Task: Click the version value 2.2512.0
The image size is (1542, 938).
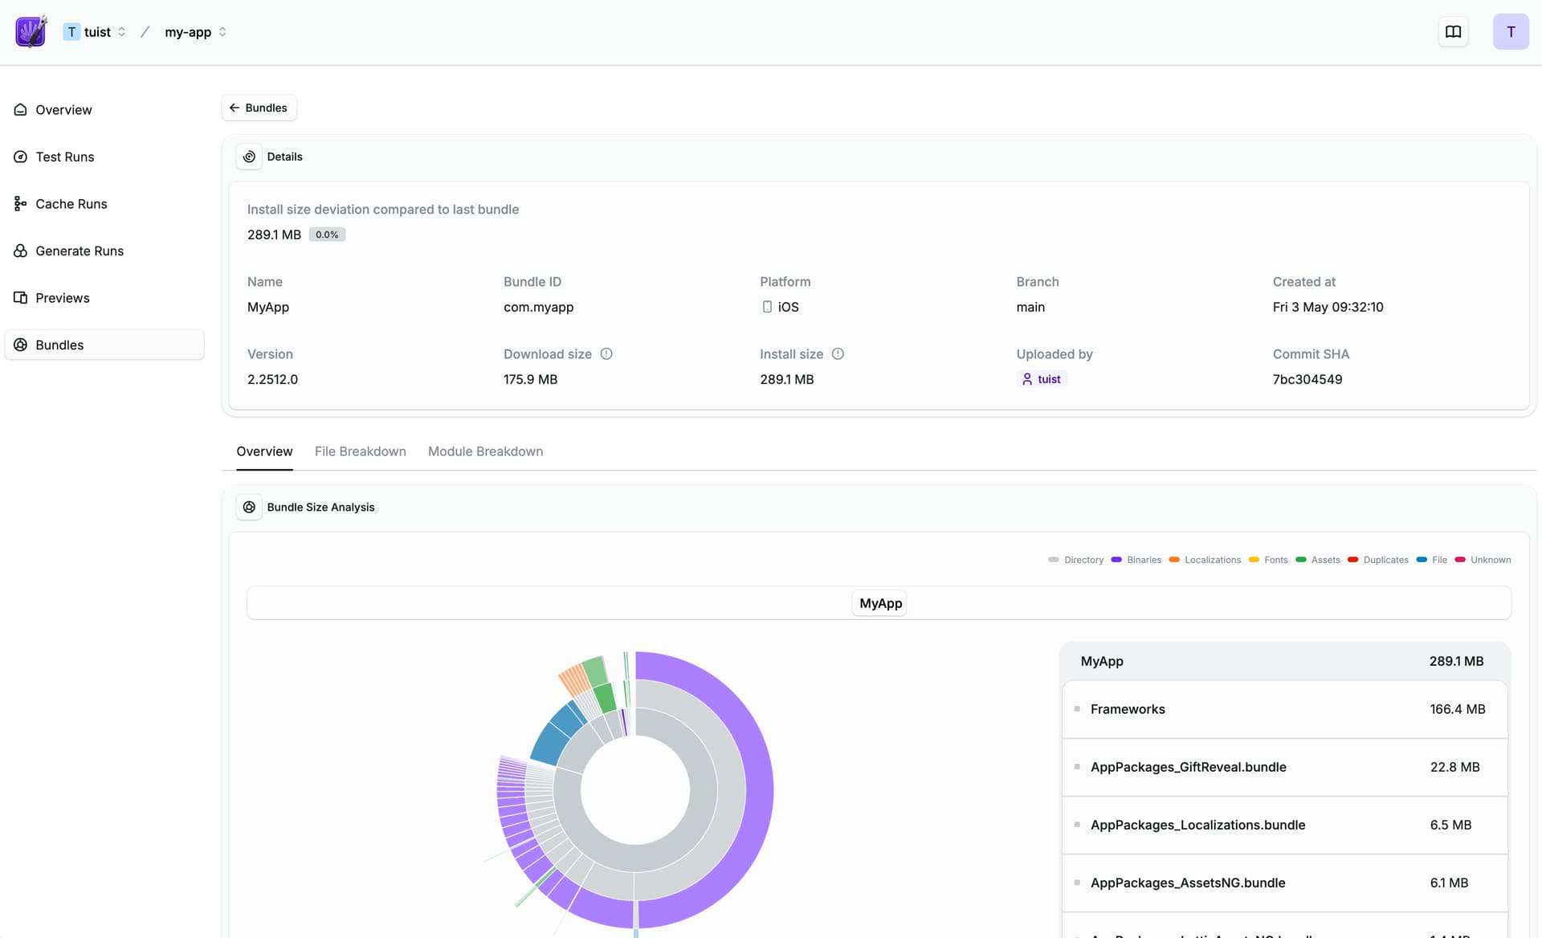Action: 272,379
